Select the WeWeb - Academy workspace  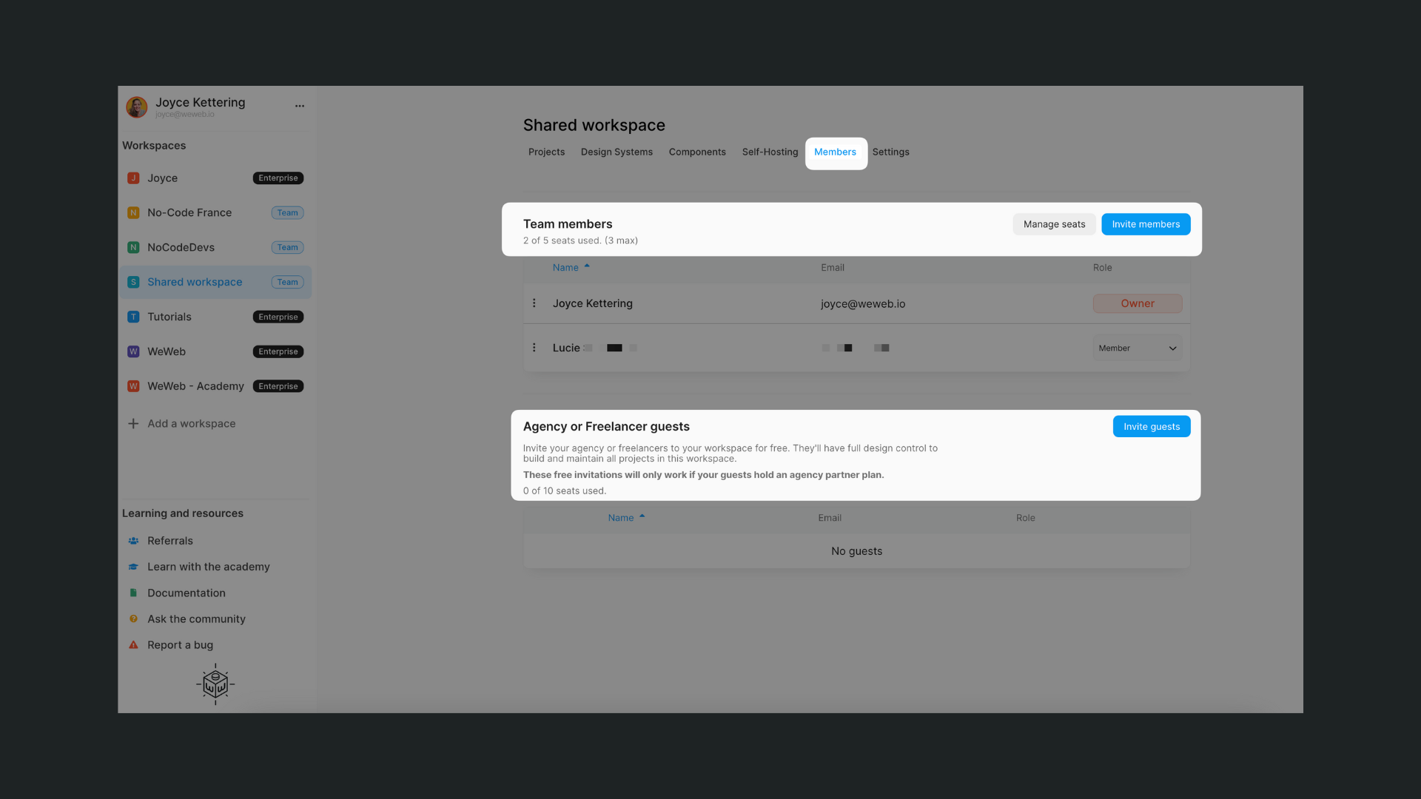[195, 386]
